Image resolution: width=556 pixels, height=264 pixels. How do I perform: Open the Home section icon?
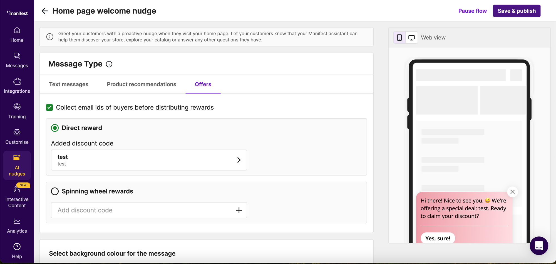[17, 30]
